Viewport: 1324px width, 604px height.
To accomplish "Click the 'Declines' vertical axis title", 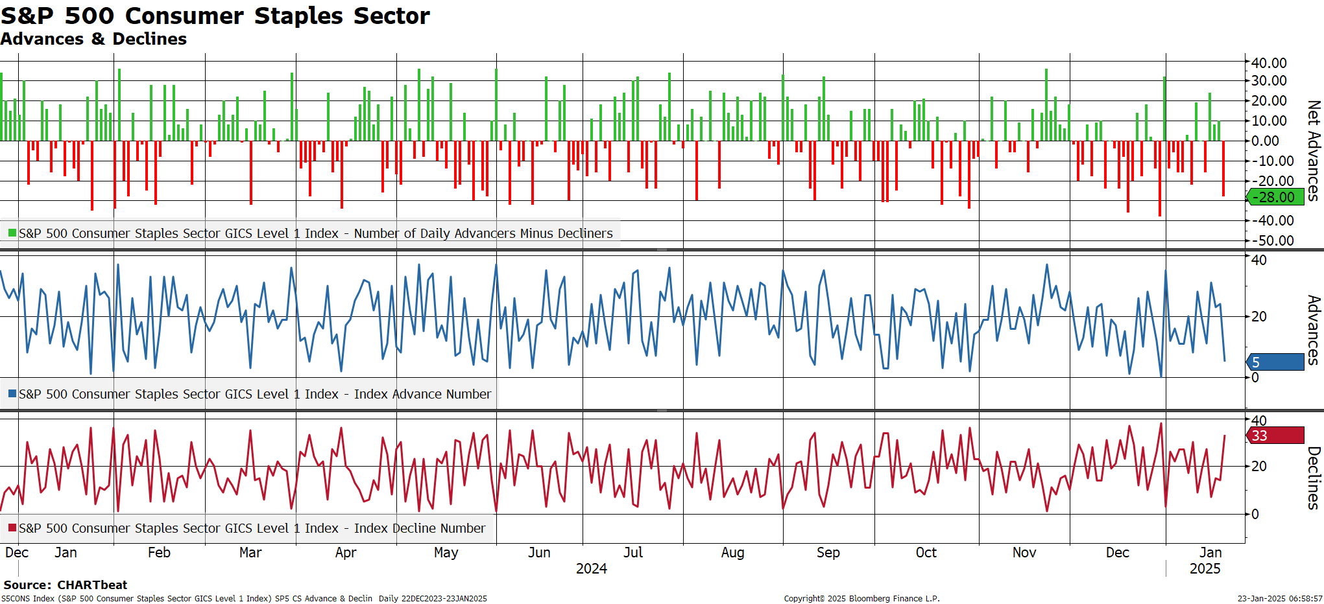I will click(x=1314, y=477).
